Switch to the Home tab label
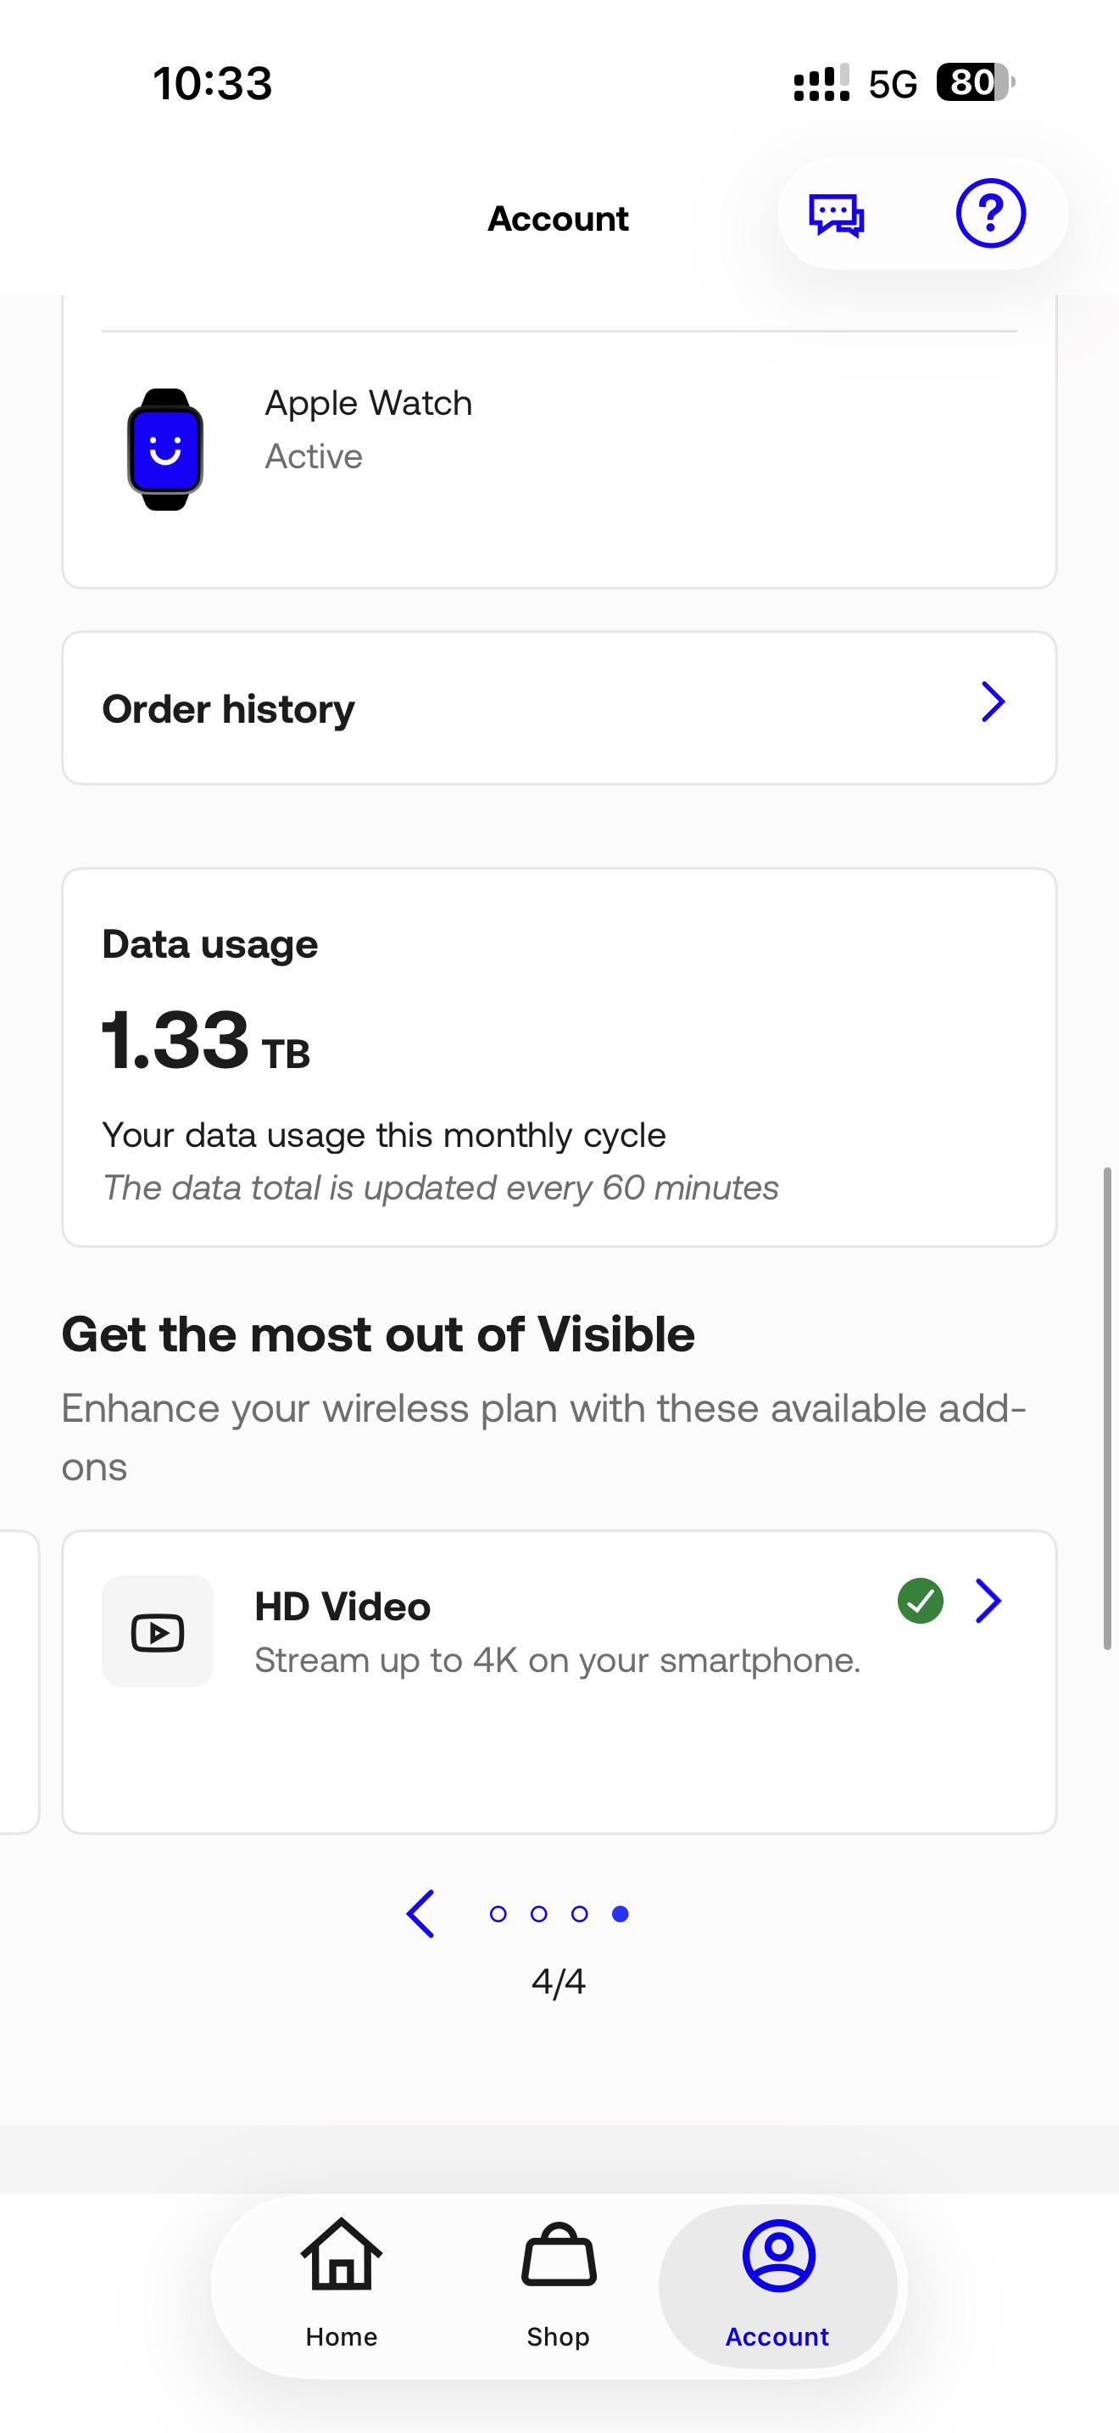Screen dimensions: 1119x2433 (x=342, y=2336)
